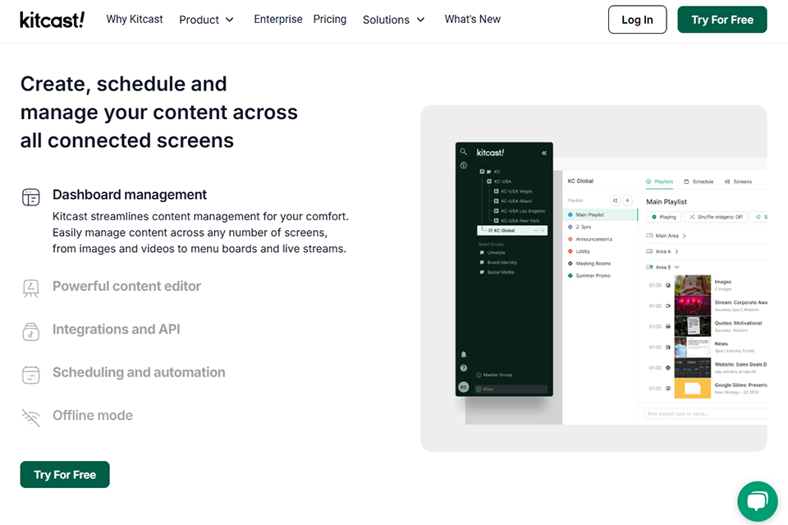788x525 pixels.
Task: Click the Offline mode no-wifi icon
Action: coord(30,417)
